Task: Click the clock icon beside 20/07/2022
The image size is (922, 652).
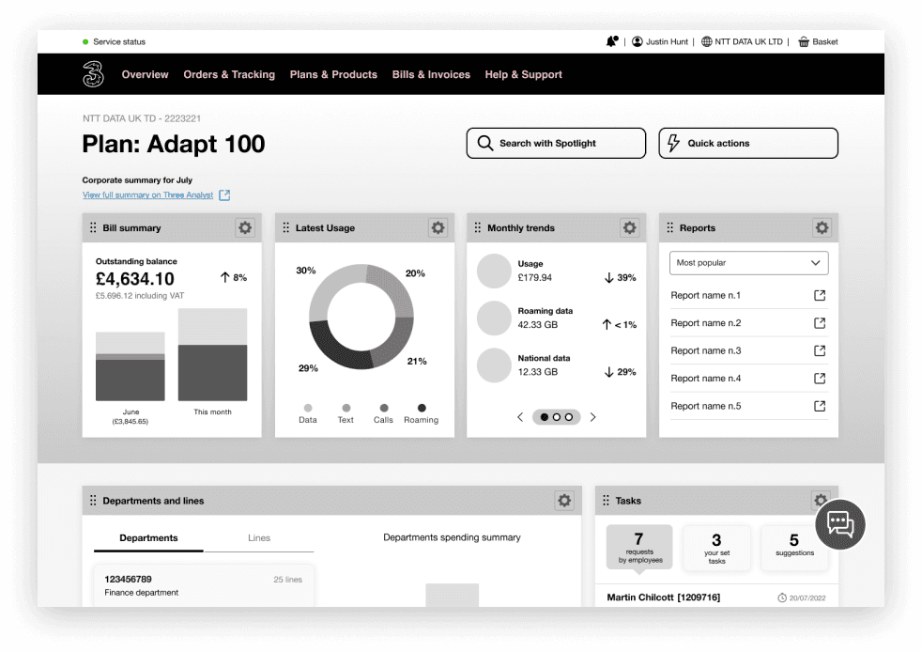Action: (782, 598)
